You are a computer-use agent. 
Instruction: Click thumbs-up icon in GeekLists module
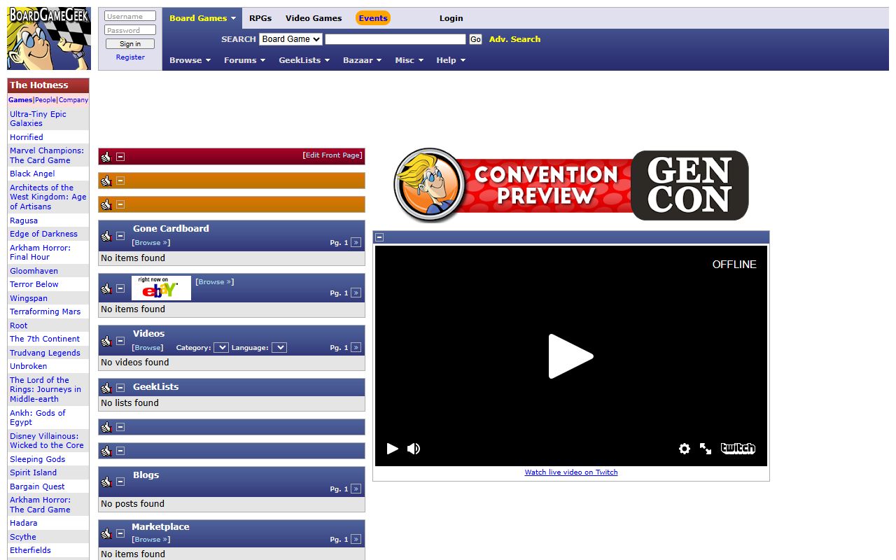click(x=106, y=387)
